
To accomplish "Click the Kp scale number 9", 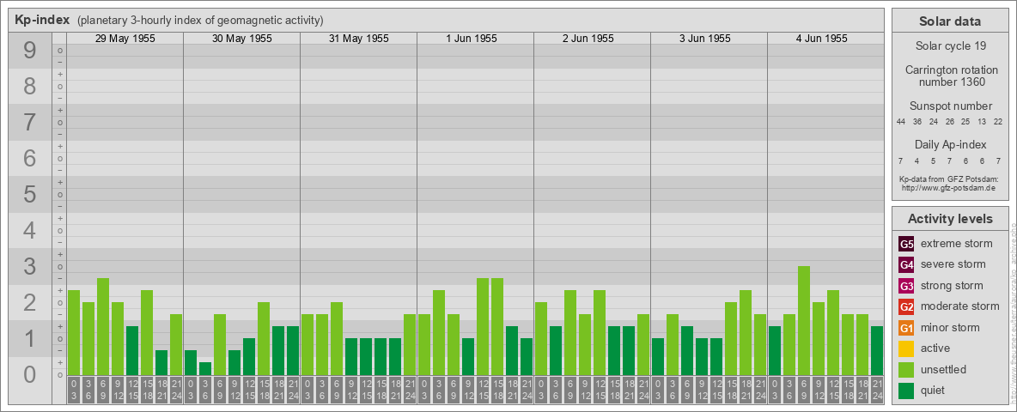I will [29, 51].
